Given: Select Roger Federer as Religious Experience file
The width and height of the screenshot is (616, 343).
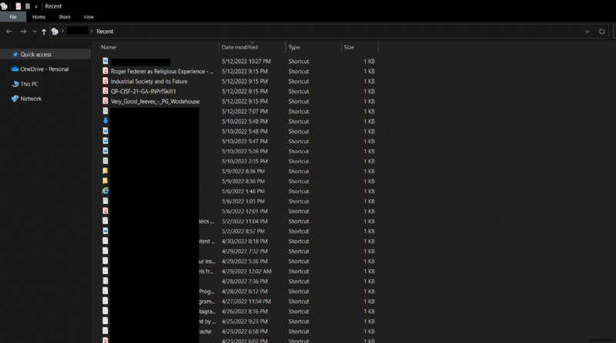Looking at the screenshot, I should (162, 72).
